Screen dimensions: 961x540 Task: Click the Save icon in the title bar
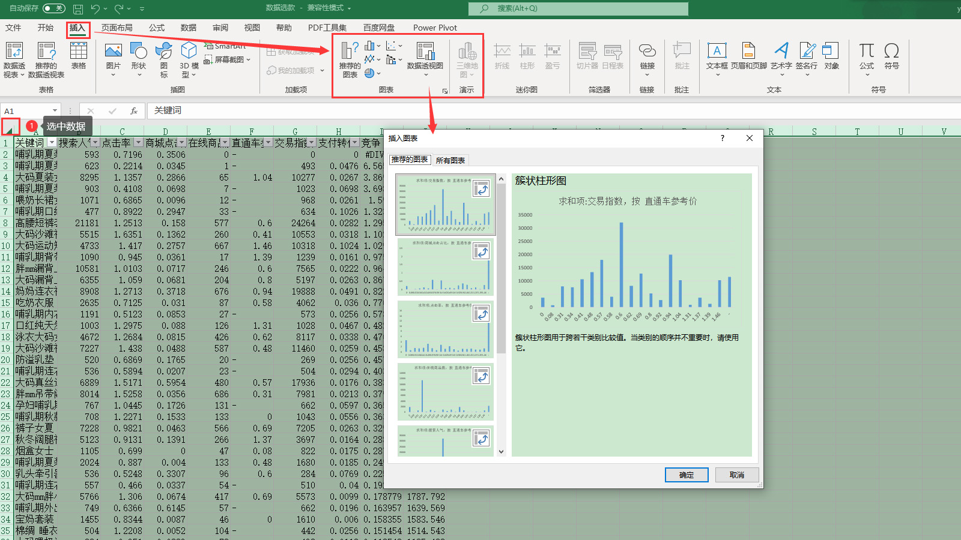(78, 9)
